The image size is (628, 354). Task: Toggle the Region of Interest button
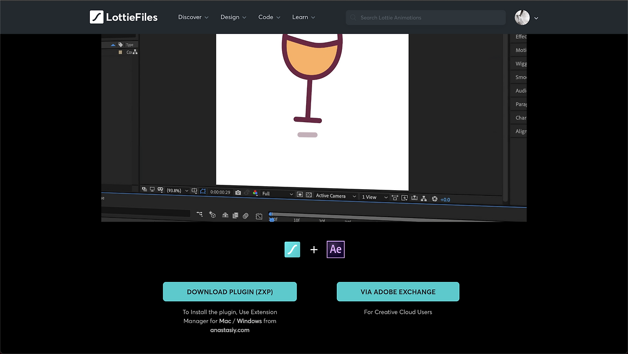pos(300,195)
